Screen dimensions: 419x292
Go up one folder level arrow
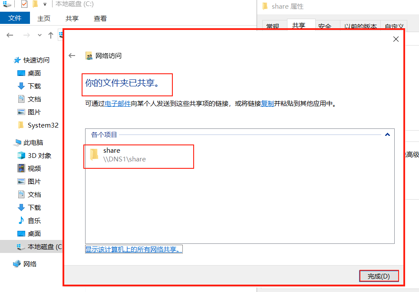[51, 35]
